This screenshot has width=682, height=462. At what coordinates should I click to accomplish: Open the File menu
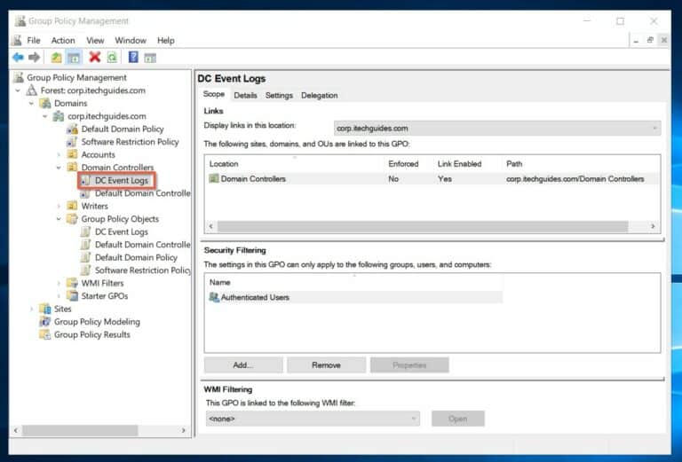[34, 41]
